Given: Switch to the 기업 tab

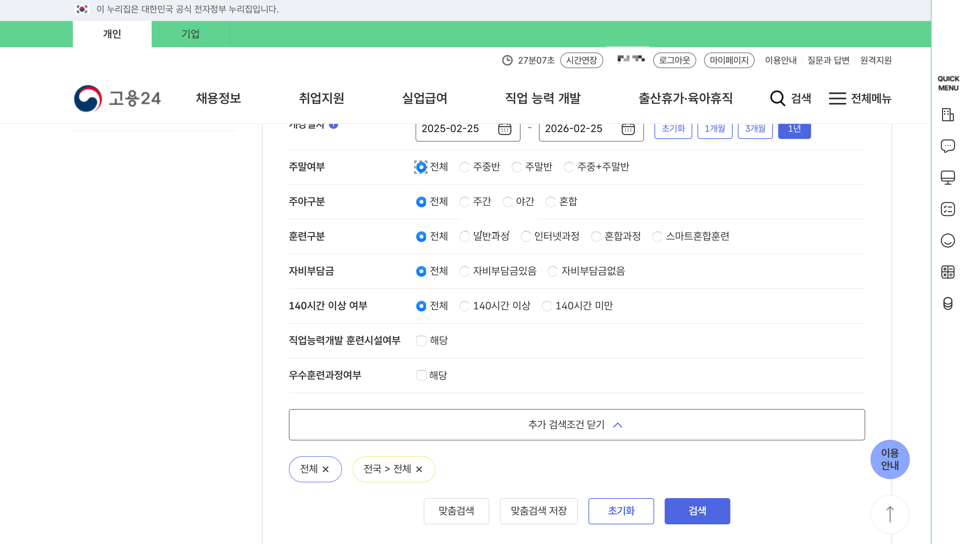Looking at the screenshot, I should (x=190, y=34).
